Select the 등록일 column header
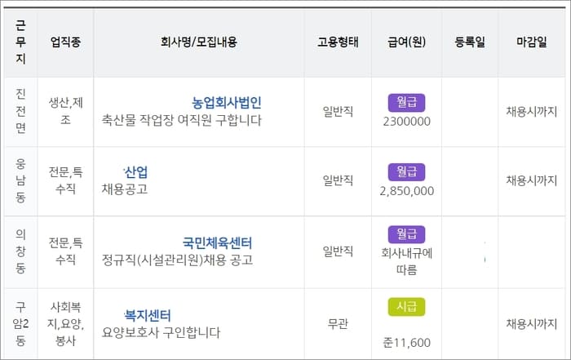Image resolution: width=571 pixels, height=360 pixels. (470, 42)
